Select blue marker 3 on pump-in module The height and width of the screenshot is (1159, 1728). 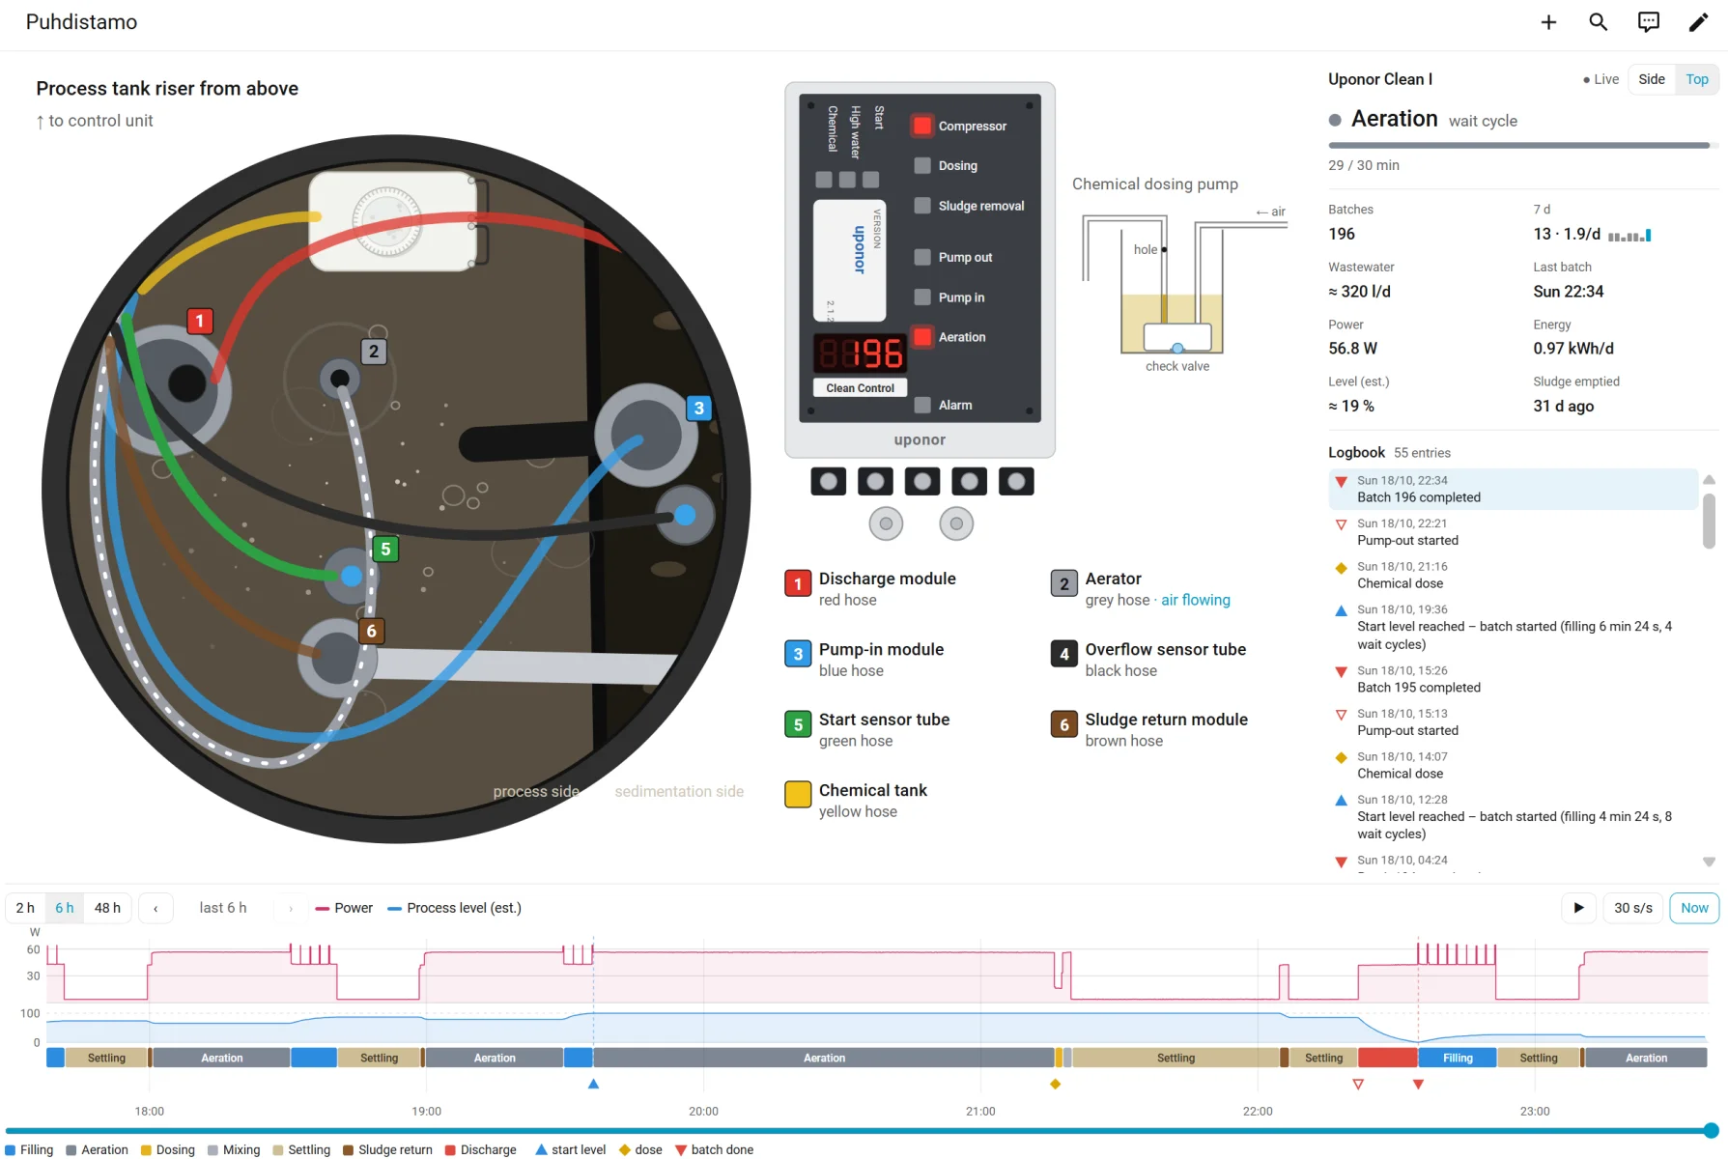coord(699,408)
